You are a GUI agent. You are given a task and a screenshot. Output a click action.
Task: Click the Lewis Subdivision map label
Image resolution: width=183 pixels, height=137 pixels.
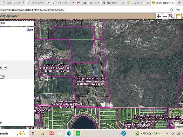pyautogui.click(x=67, y=104)
